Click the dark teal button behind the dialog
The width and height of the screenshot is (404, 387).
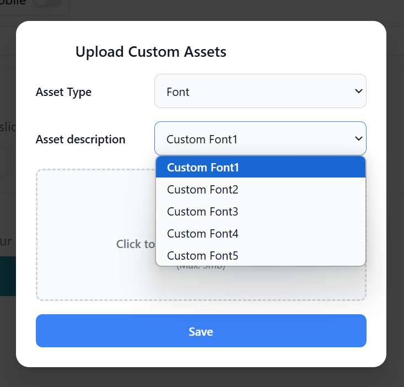point(8,276)
